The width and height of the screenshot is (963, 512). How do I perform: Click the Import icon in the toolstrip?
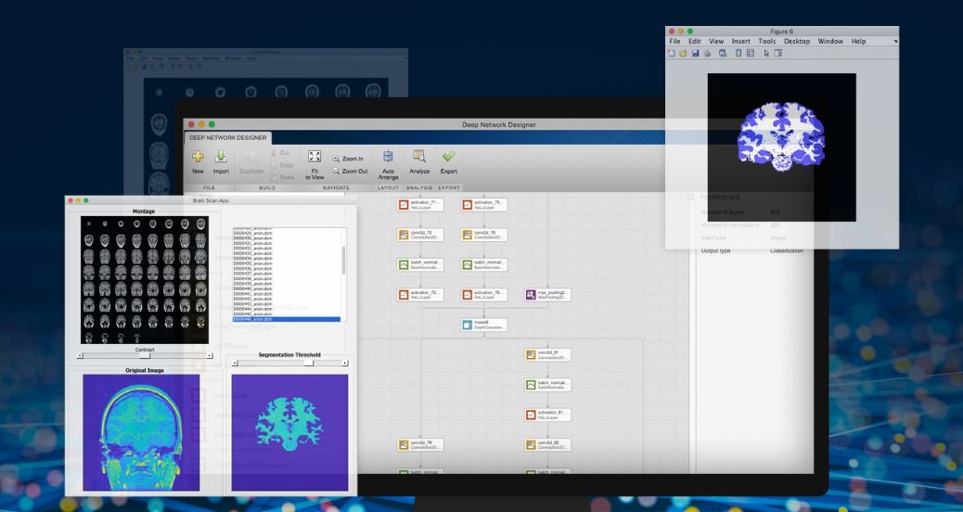pyautogui.click(x=221, y=158)
